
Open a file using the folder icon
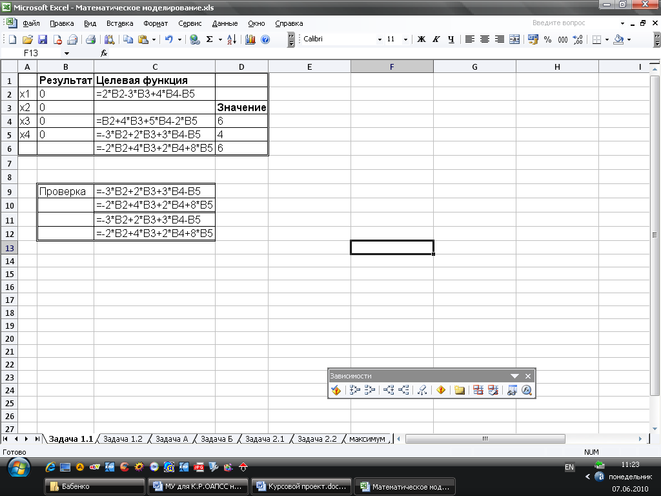click(27, 39)
